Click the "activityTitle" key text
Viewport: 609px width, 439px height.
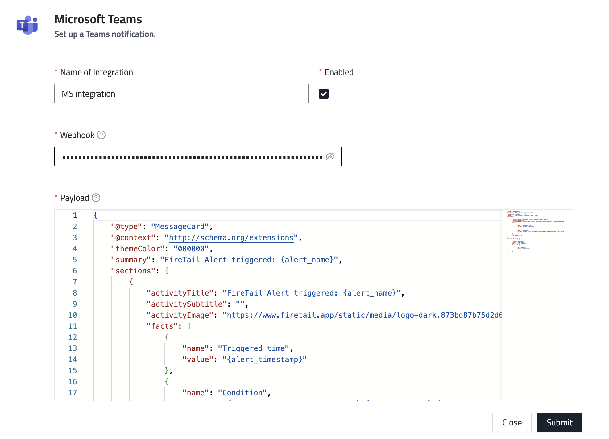tap(180, 293)
